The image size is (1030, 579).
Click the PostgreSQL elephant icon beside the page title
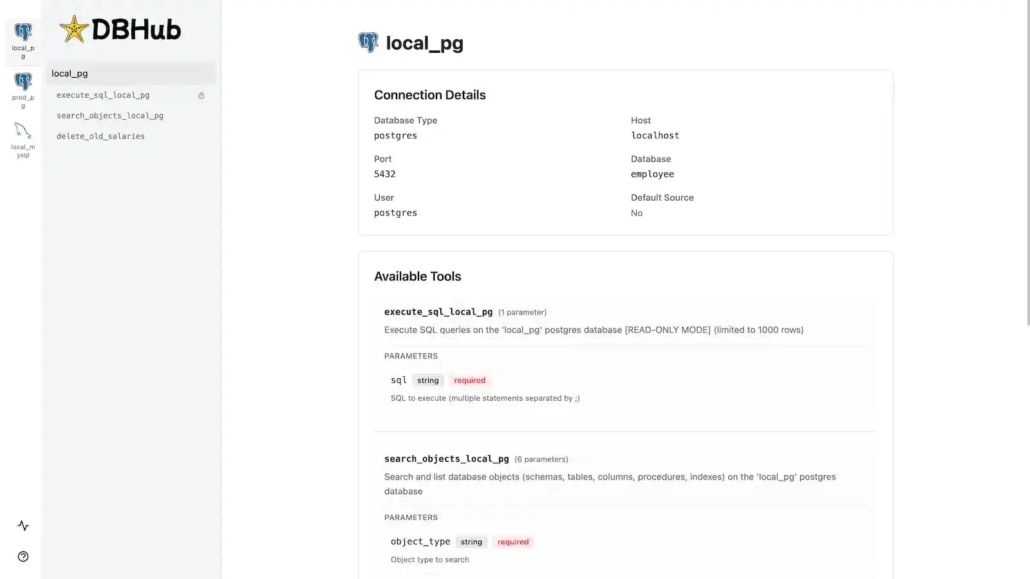click(x=368, y=42)
